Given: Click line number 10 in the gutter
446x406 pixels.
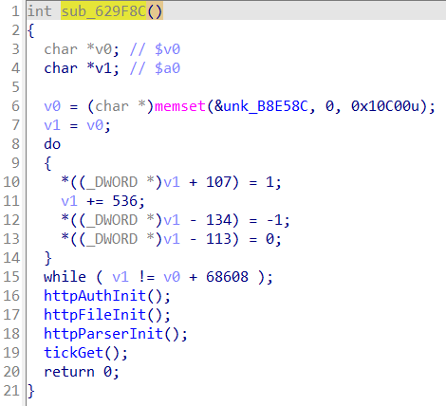Looking at the screenshot, I should (x=11, y=182).
